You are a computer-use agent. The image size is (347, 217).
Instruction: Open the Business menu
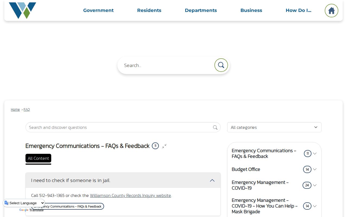[x=251, y=10]
